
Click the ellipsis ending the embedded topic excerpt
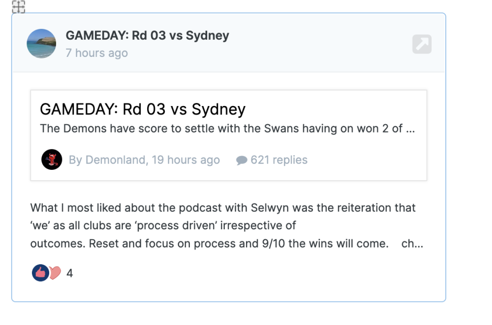[x=411, y=129]
